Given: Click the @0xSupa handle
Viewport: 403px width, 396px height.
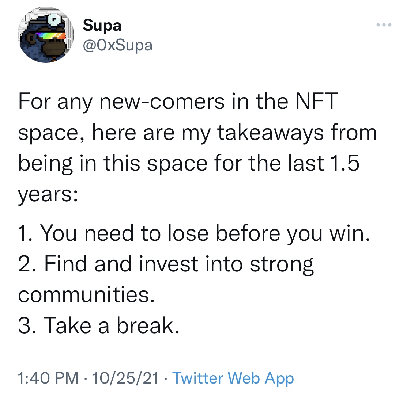Looking at the screenshot, I should point(117,45).
